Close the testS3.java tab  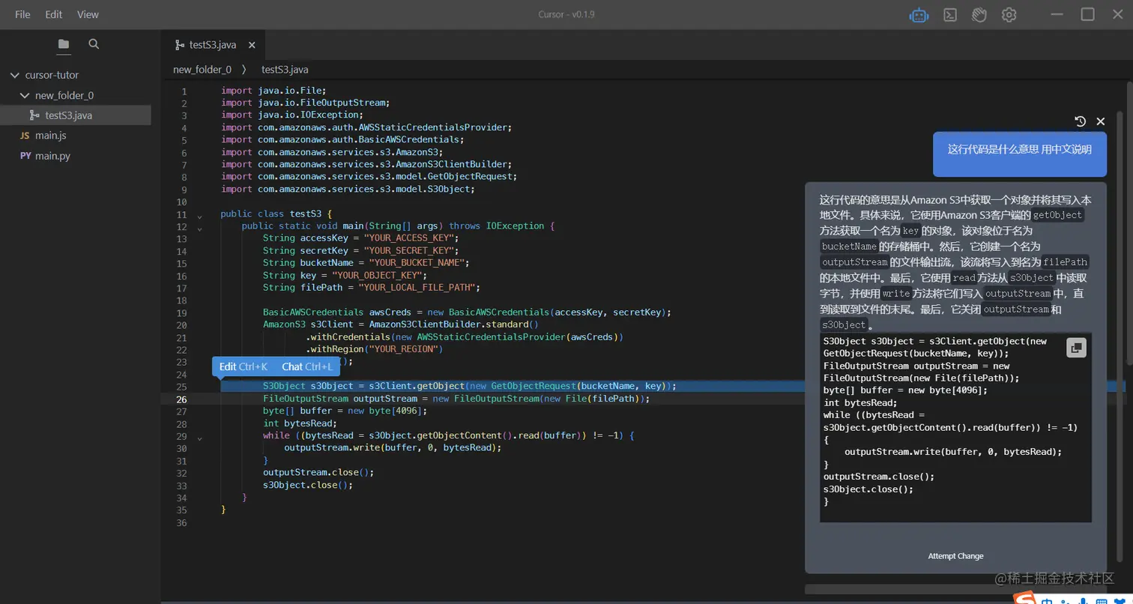point(252,45)
